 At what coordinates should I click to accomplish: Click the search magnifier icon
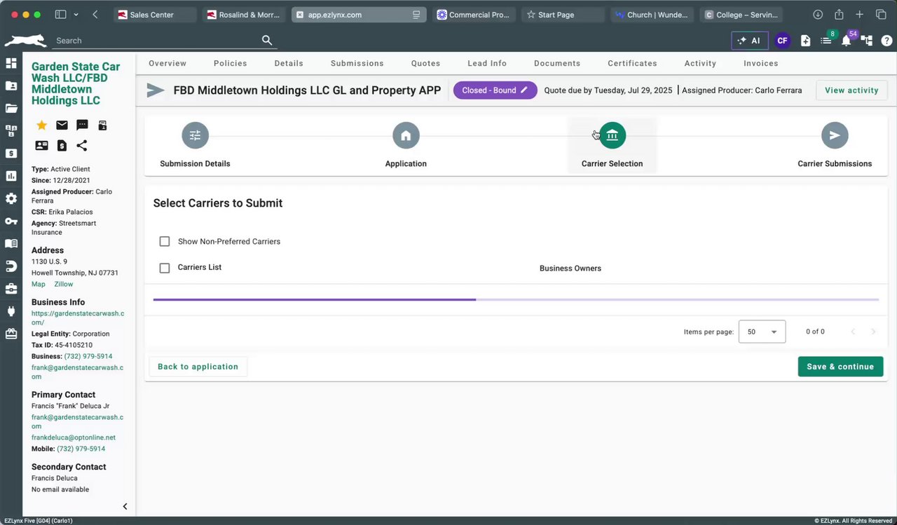[x=267, y=40]
